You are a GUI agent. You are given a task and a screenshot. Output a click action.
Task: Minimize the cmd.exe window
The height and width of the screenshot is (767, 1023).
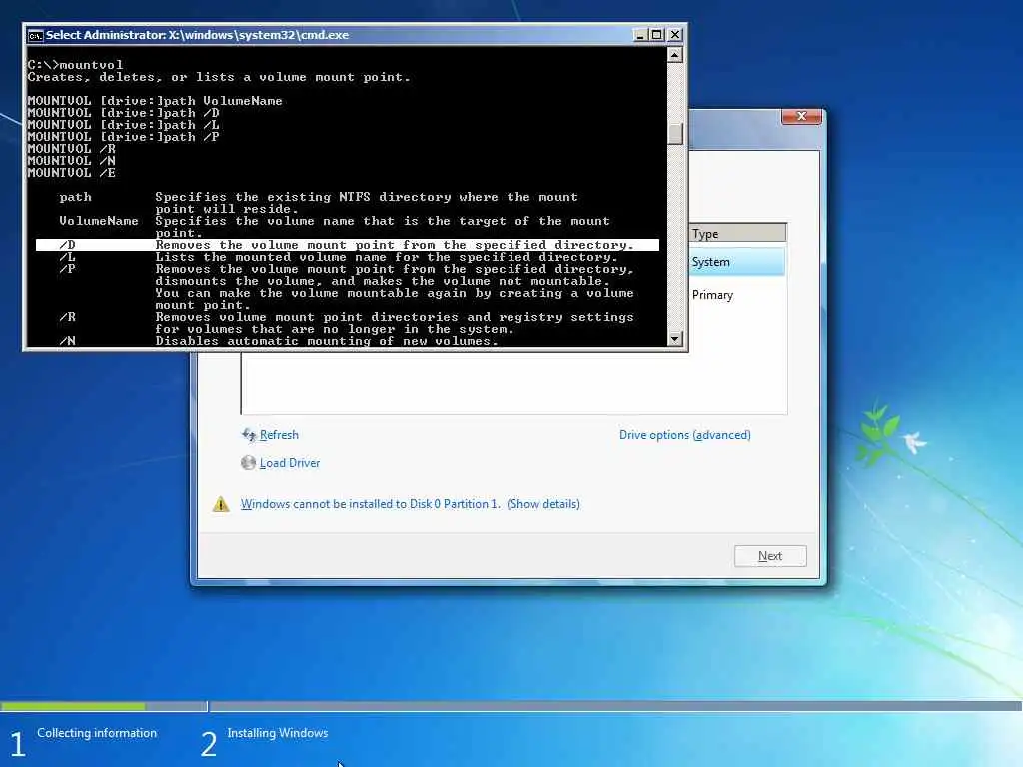tap(640, 35)
